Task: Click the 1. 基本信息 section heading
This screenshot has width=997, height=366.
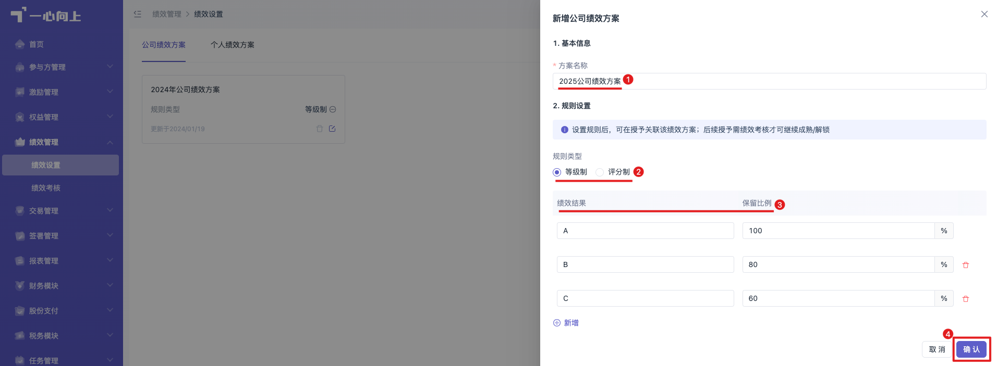Action: click(x=572, y=43)
